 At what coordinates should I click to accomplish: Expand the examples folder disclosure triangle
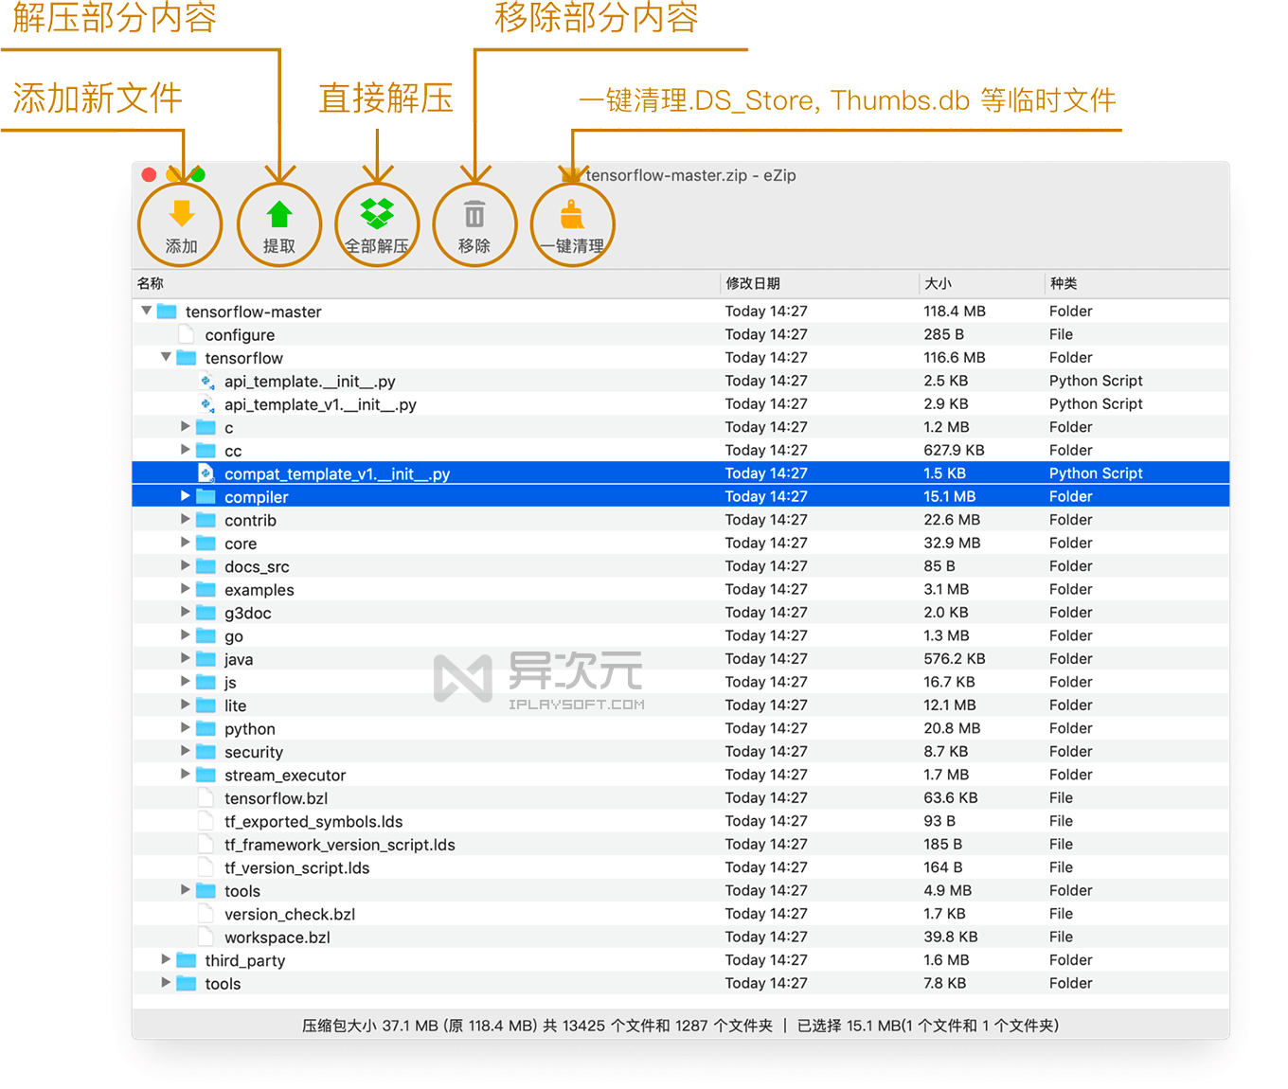coord(186,589)
